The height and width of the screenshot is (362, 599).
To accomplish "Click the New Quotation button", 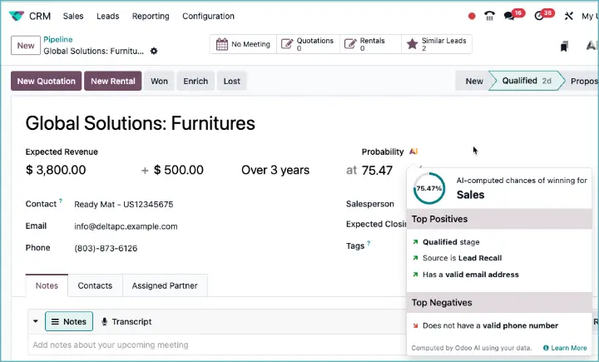I will pyautogui.click(x=47, y=81).
